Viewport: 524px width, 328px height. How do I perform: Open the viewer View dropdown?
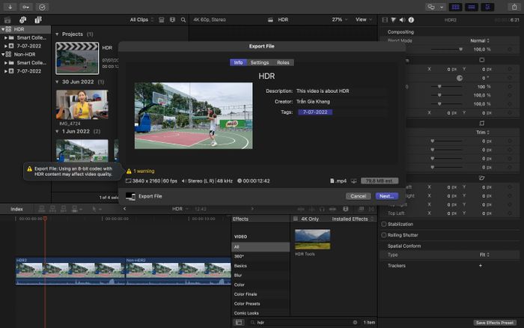pyautogui.click(x=363, y=19)
